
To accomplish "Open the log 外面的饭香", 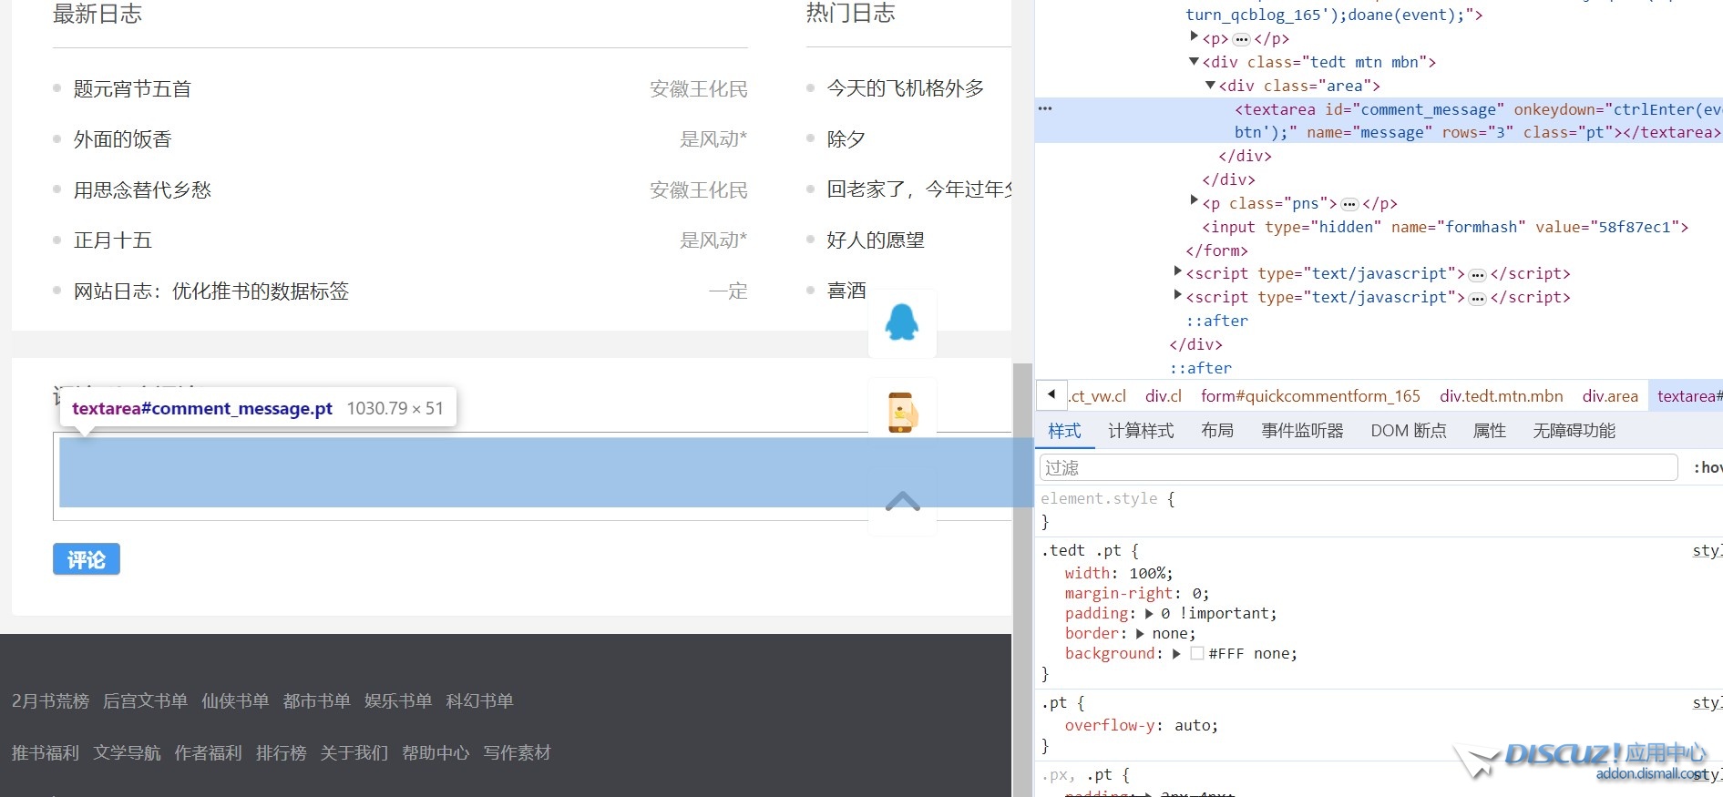I will (x=123, y=139).
